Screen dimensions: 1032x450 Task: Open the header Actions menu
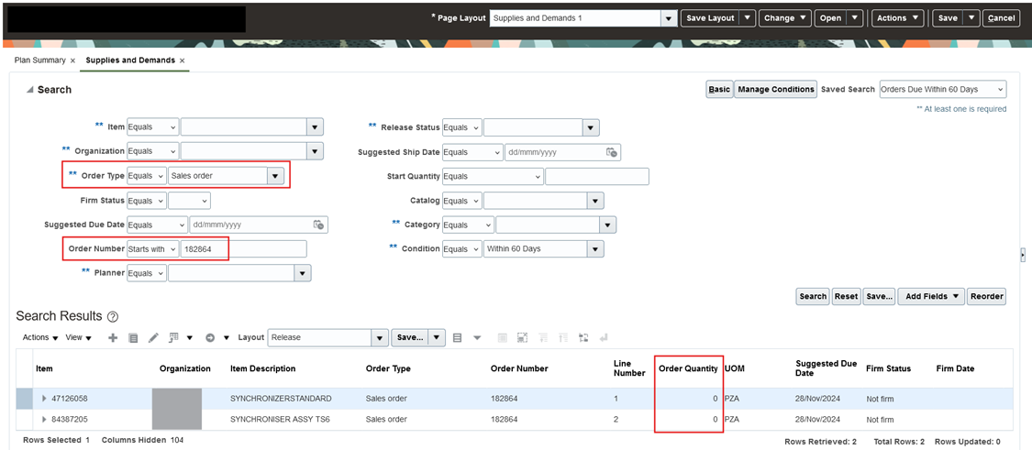tap(898, 18)
